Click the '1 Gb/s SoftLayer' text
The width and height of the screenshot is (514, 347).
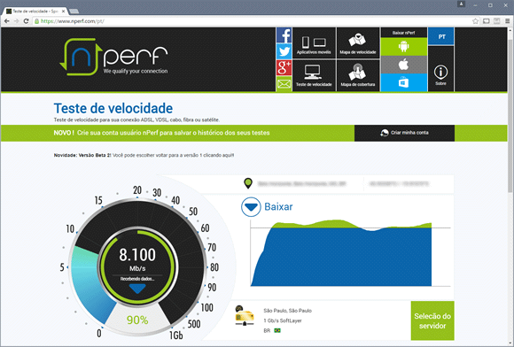click(283, 320)
